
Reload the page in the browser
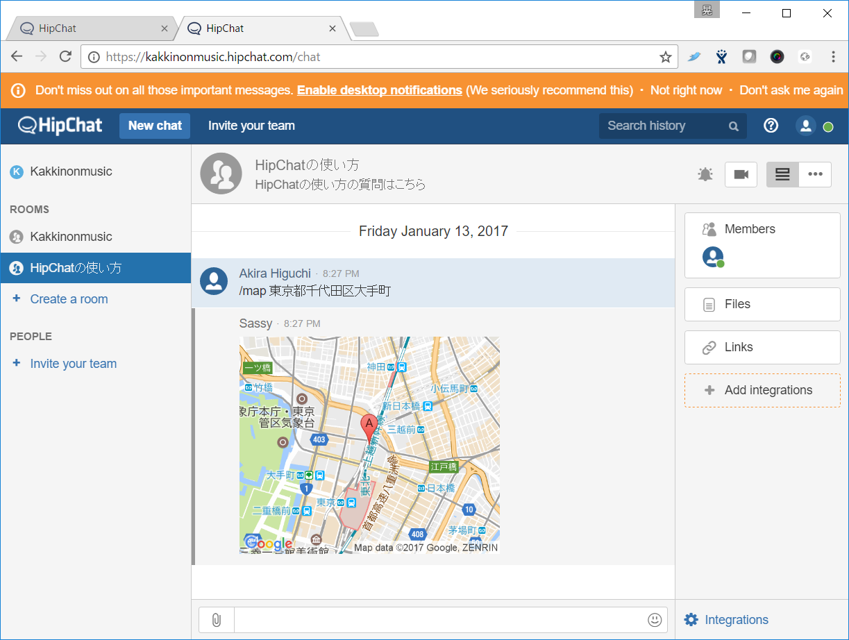(x=65, y=57)
